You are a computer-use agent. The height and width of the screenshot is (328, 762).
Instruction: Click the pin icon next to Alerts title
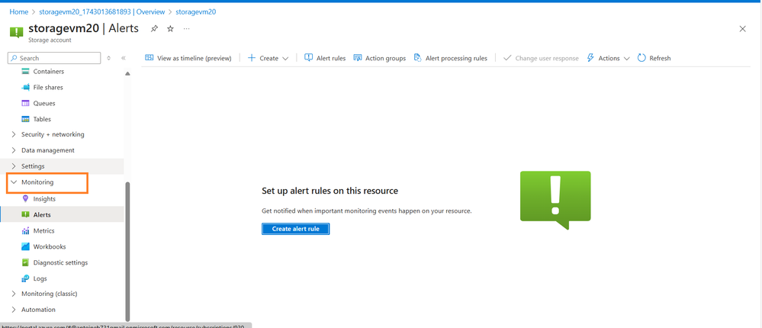coord(154,29)
